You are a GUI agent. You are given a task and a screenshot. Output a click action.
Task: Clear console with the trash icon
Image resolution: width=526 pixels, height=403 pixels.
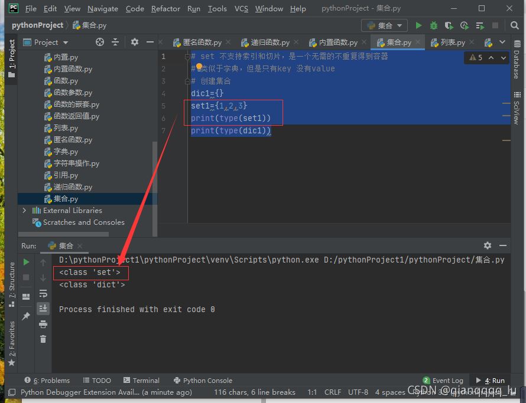tap(43, 339)
